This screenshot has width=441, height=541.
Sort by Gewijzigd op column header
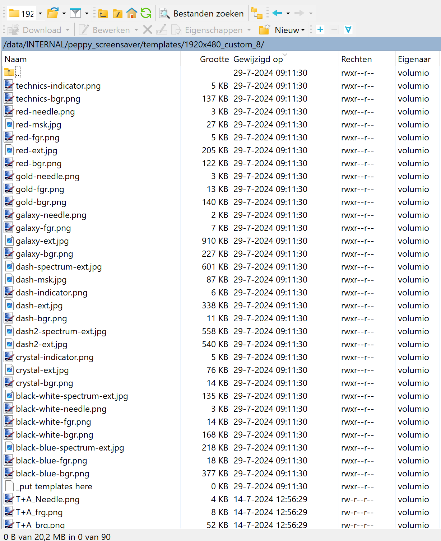click(258, 59)
